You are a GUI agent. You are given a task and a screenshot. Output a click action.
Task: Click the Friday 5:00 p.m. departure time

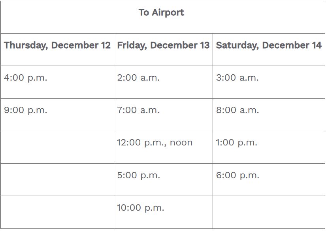138,175
